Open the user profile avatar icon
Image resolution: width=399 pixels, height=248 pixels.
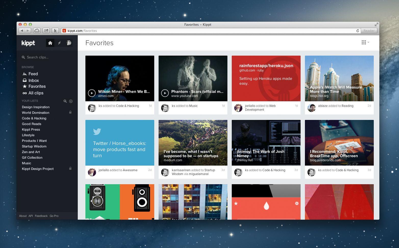[x=69, y=43]
